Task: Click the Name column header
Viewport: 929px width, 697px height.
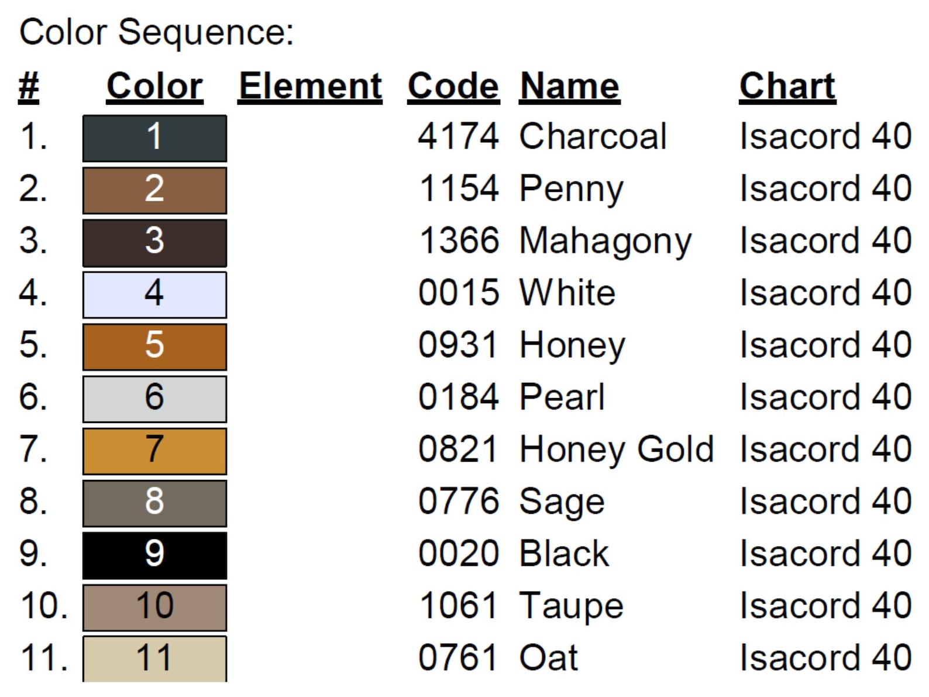Action: click(569, 87)
